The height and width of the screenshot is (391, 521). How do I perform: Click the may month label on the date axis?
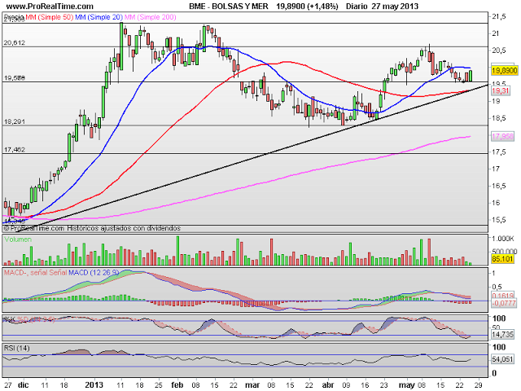click(x=407, y=385)
